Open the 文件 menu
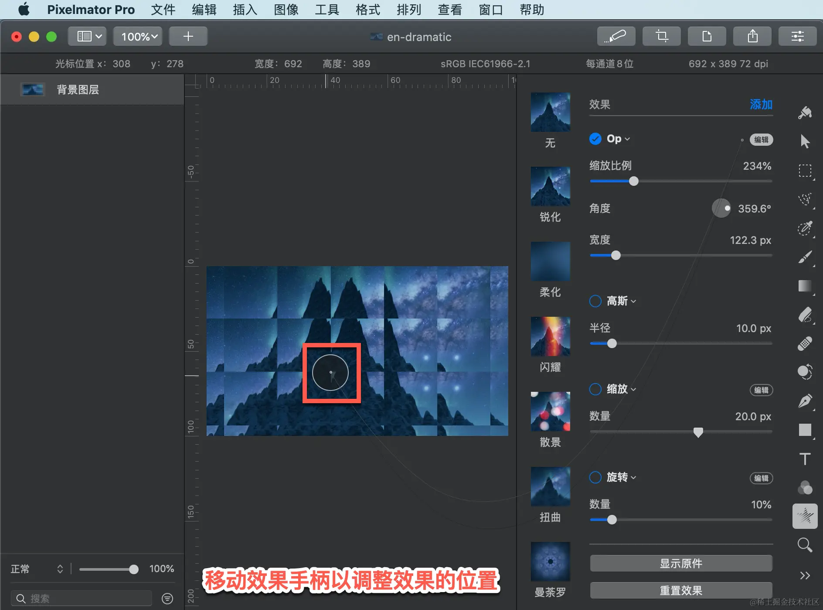Image resolution: width=823 pixels, height=610 pixels. tap(163, 10)
